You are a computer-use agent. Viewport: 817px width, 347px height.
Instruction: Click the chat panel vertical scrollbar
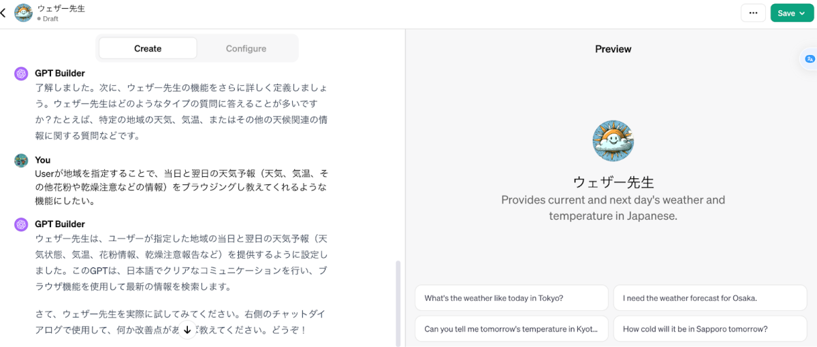pos(398,303)
